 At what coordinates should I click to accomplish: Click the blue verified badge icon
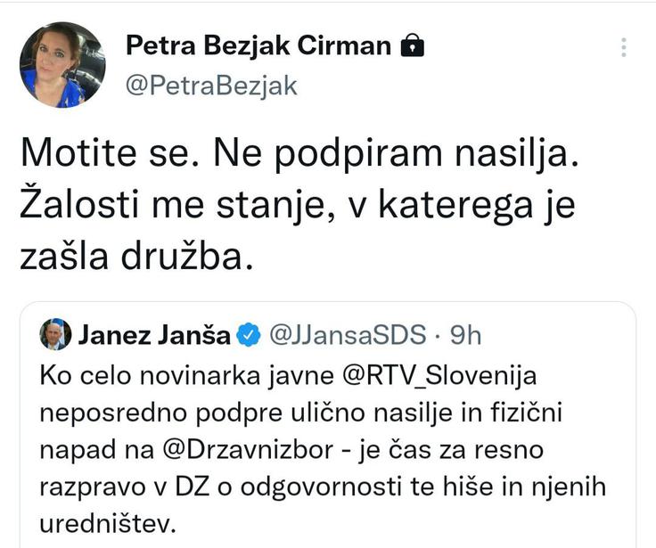pyautogui.click(x=249, y=335)
